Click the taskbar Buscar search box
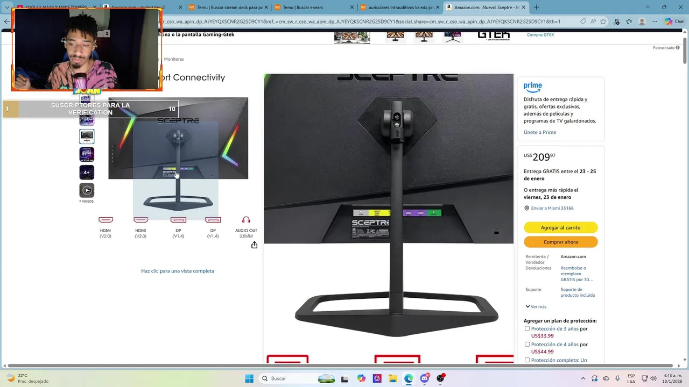The width and height of the screenshot is (689, 387). 298,378
